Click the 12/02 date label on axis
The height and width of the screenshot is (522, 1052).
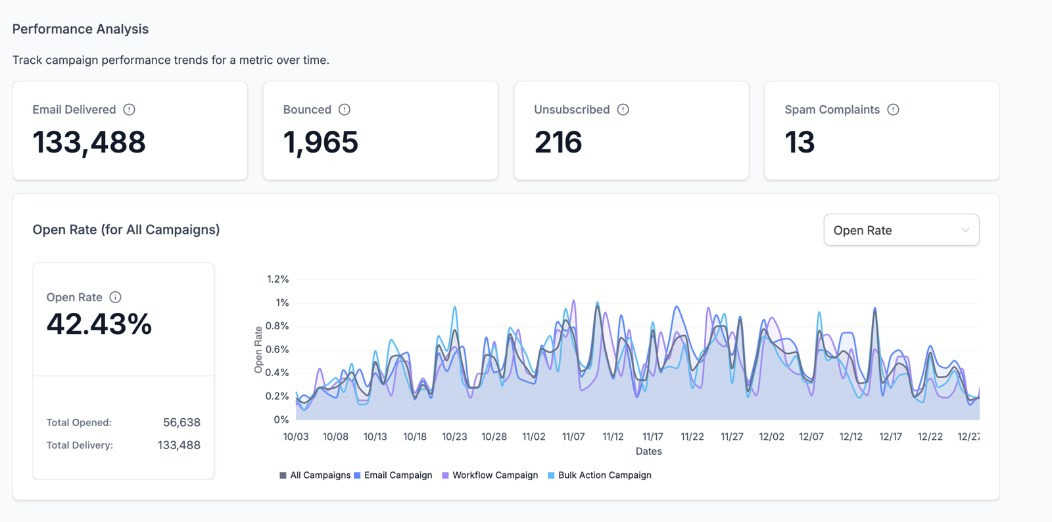pyautogui.click(x=771, y=437)
